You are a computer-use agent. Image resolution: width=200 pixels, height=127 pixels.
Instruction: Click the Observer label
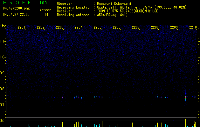coord(65,3)
